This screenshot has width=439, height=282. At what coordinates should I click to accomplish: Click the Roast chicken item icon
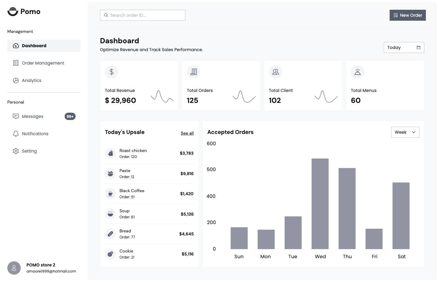tap(110, 153)
